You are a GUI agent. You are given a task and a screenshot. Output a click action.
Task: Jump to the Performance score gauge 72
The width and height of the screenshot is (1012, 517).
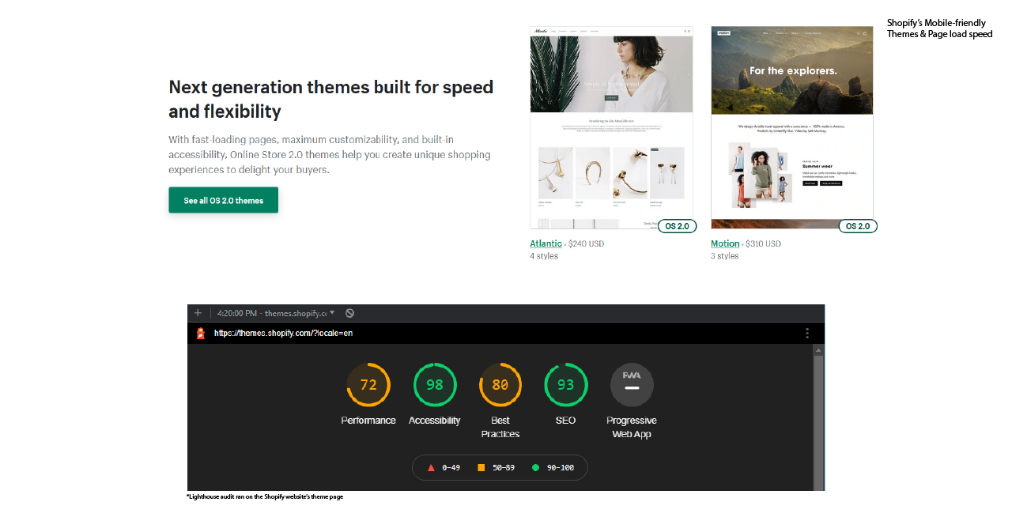tap(368, 385)
